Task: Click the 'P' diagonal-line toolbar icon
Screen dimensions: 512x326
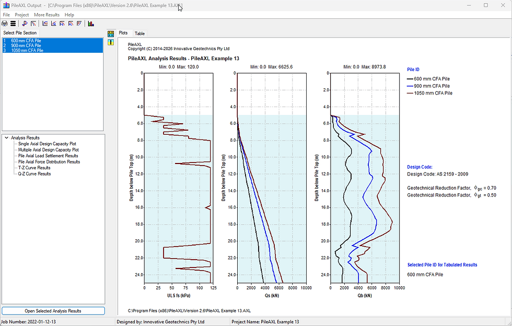Action: click(x=79, y=24)
